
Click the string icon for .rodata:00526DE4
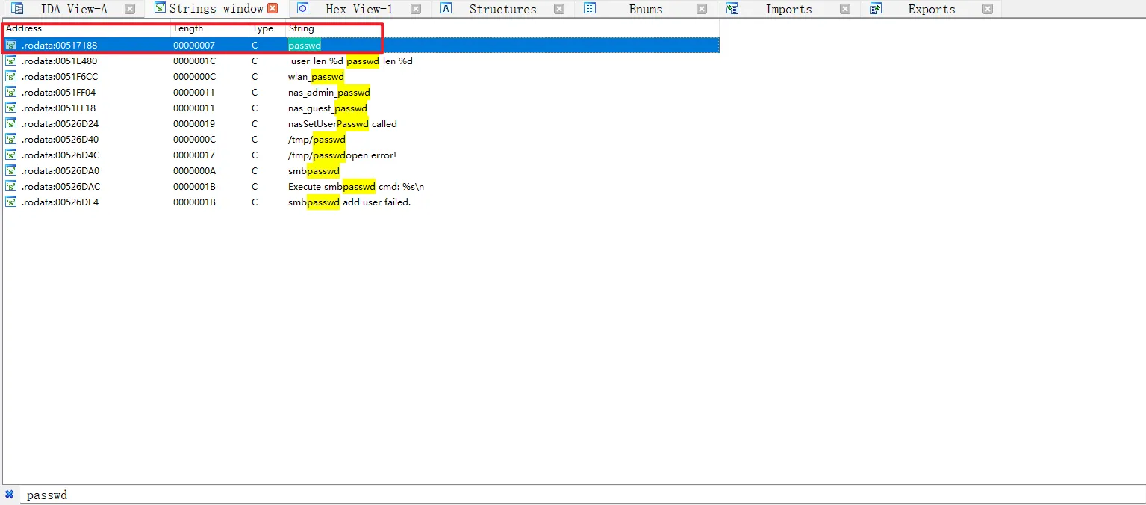pos(11,202)
